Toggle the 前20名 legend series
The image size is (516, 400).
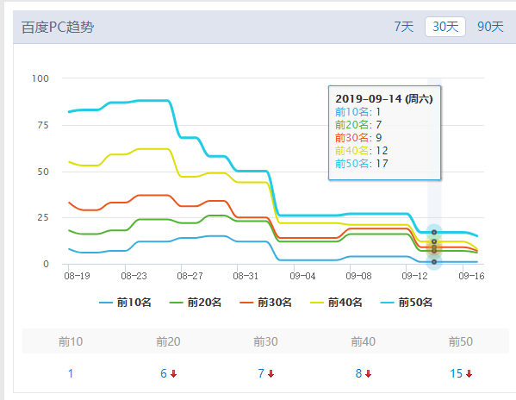[x=196, y=303]
